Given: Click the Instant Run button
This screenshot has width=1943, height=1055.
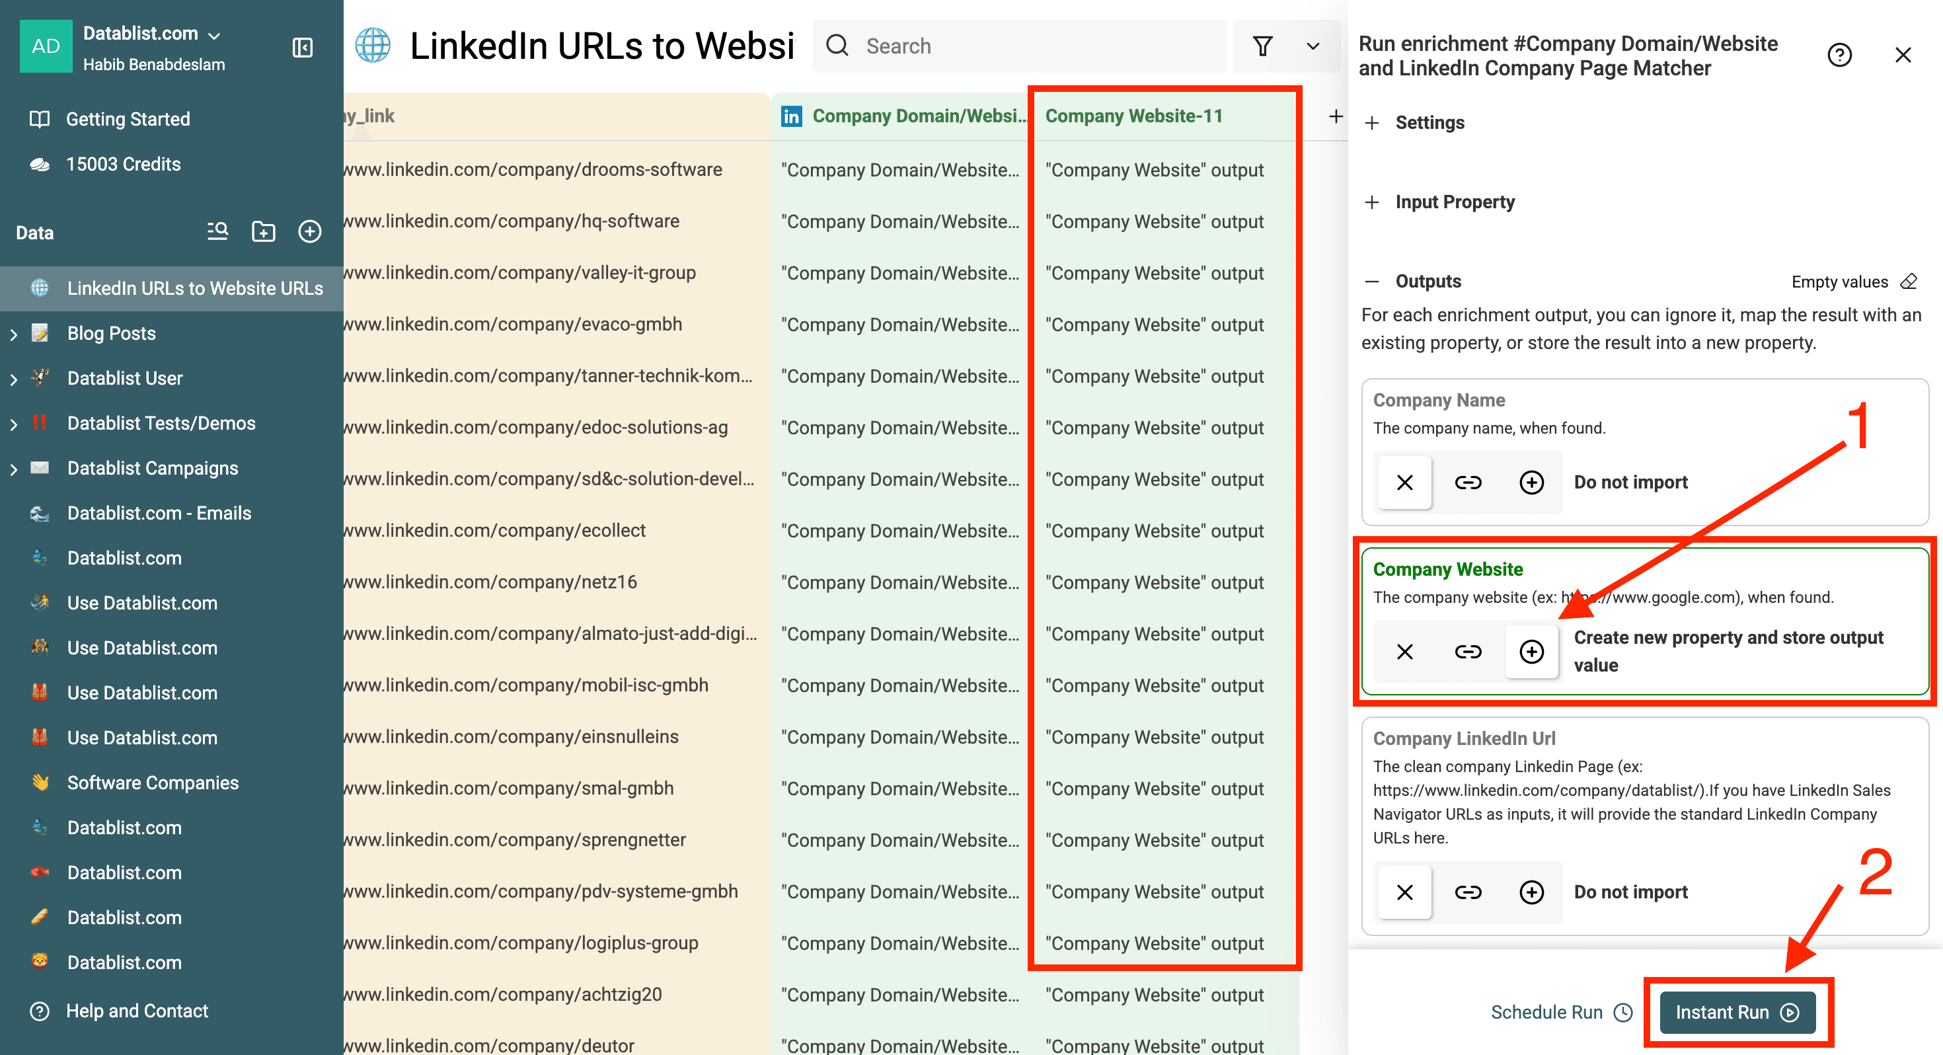Looking at the screenshot, I should pos(1736,1012).
